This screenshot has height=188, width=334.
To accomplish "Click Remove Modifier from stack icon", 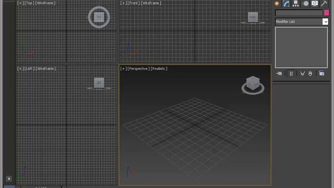I will point(310,74).
